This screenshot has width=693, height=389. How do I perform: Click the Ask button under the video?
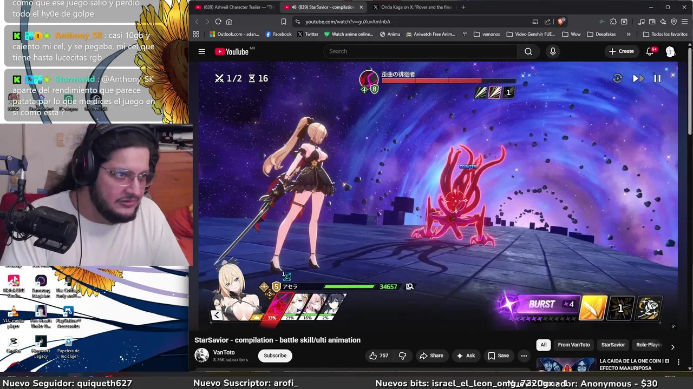pyautogui.click(x=466, y=356)
